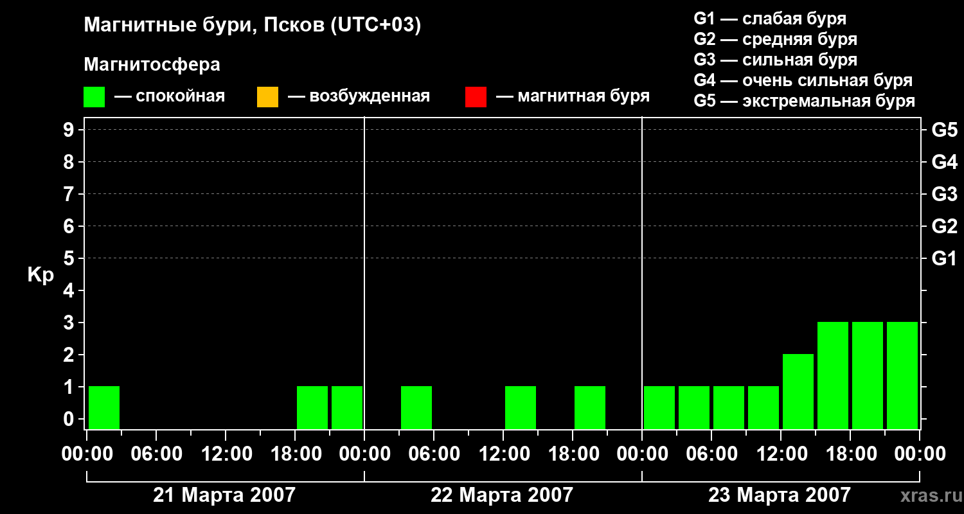This screenshot has width=964, height=514.
Task: Click the 'G4 — очень сильная буря' legend line
Action: 803,80
